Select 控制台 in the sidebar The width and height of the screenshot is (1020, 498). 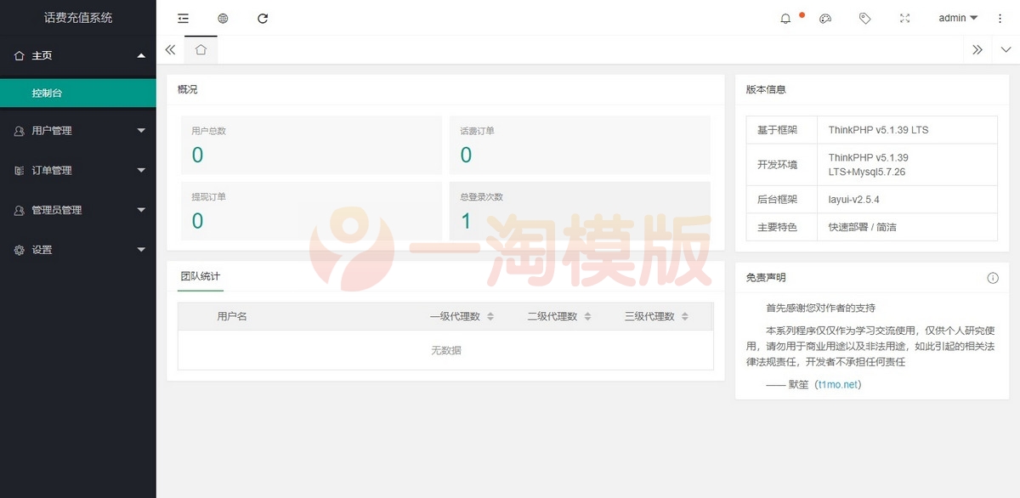(x=77, y=93)
